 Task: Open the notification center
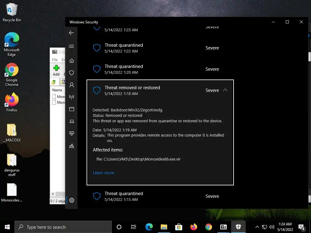tap(302, 227)
